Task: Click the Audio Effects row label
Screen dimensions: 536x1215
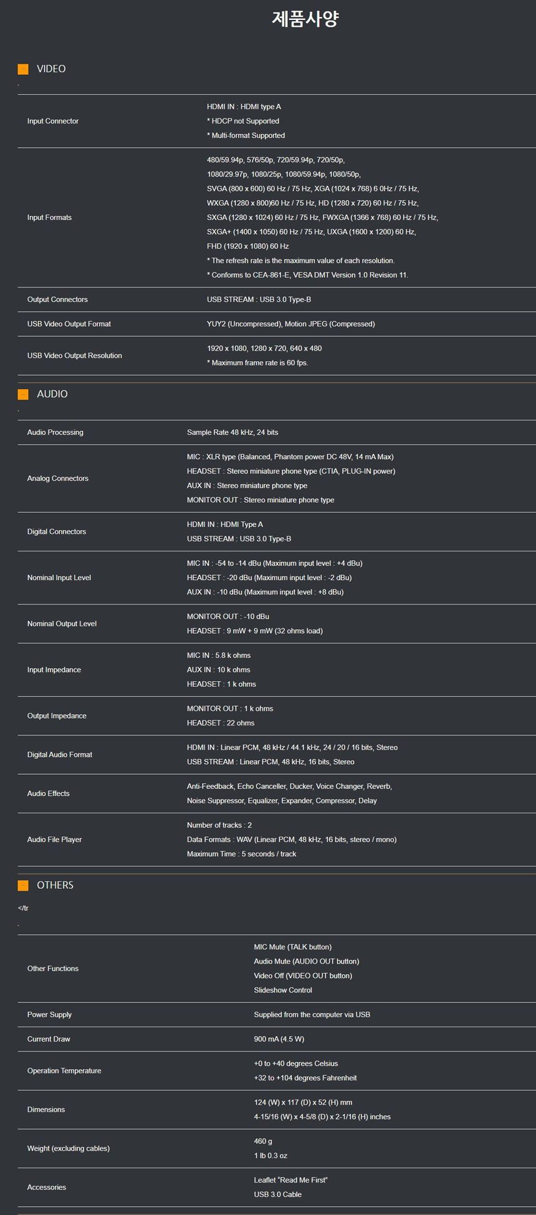Action: coord(49,793)
